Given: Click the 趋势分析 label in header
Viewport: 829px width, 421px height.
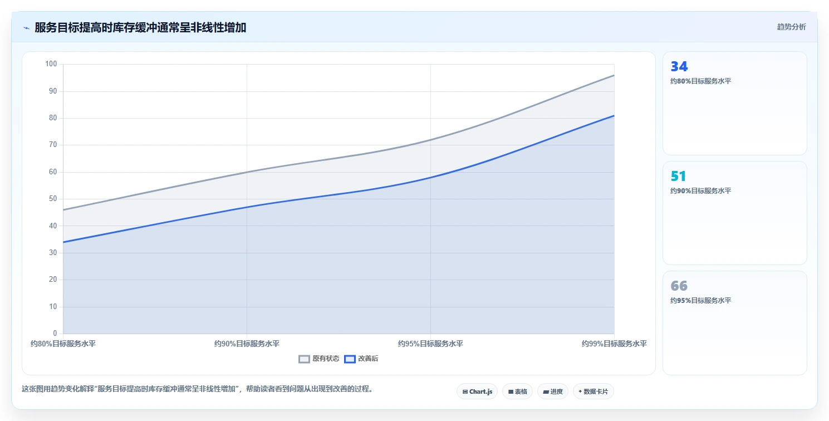Looking at the screenshot, I should coord(791,27).
